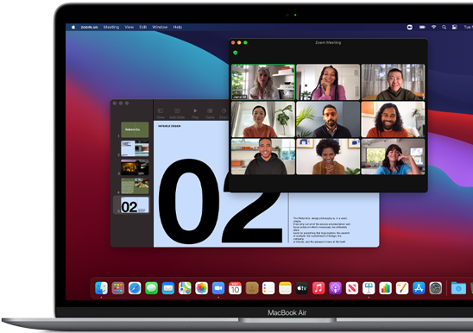The image size is (473, 333).
Task: Open the Mail app in Dock
Action: pyautogui.click(x=168, y=288)
